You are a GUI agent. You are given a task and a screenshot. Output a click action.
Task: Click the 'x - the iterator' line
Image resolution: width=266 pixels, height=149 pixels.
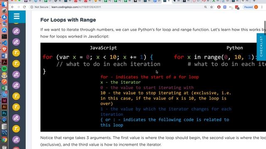121,82
